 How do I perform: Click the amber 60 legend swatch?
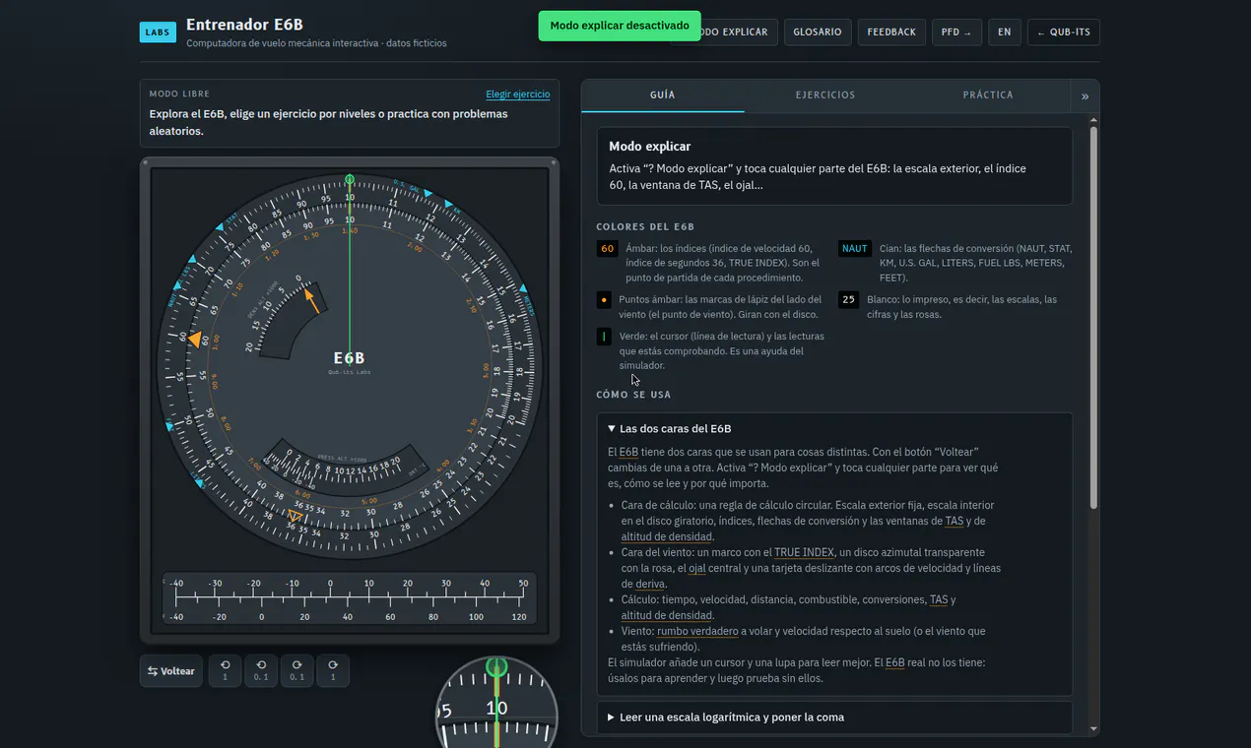tap(607, 249)
